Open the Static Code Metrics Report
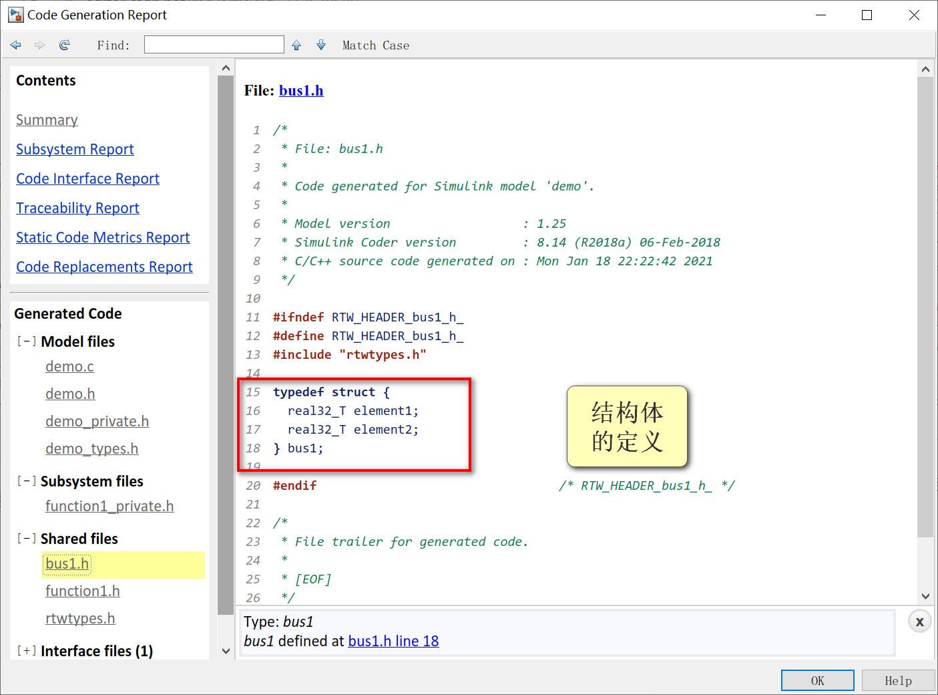938x695 pixels. point(102,237)
